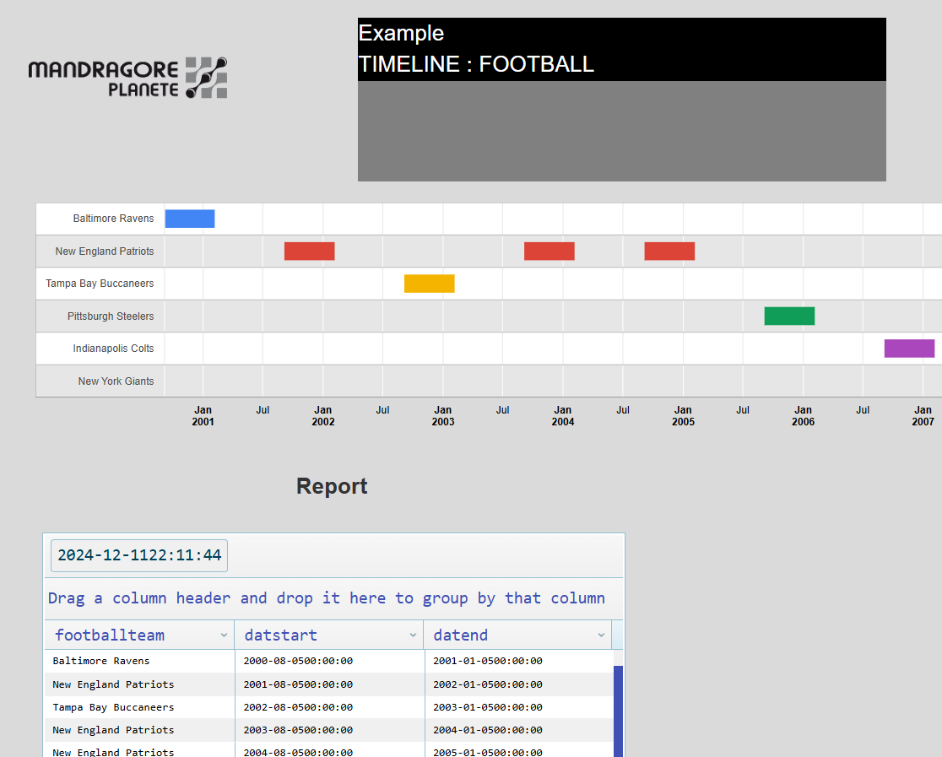Click the New York Giants timeline row label
Image resolution: width=942 pixels, height=757 pixels.
116,381
